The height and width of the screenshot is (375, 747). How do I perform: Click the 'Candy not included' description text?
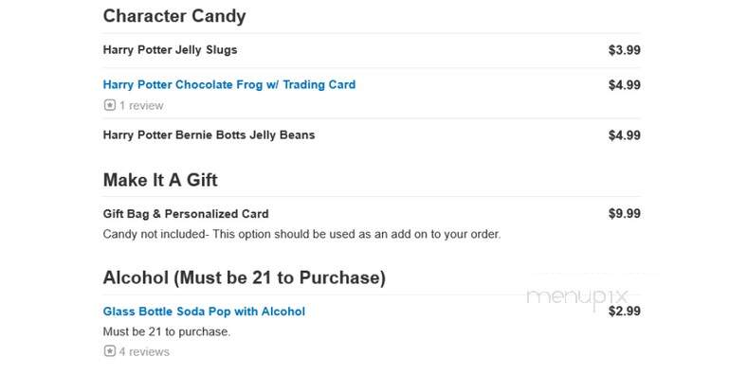coord(301,234)
